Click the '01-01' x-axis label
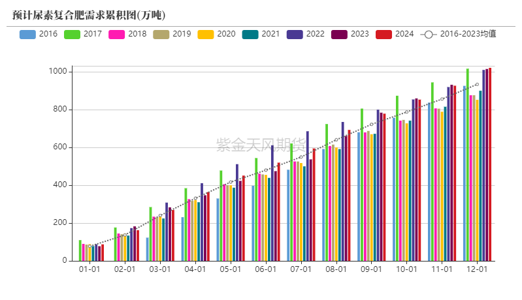The image size is (522, 300). click(x=90, y=269)
